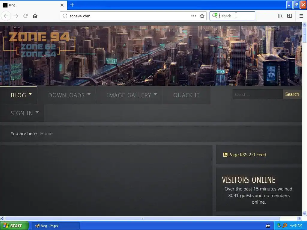Open a new tab with plus icon
Screen dimensions: 307x230
coord(72,5)
